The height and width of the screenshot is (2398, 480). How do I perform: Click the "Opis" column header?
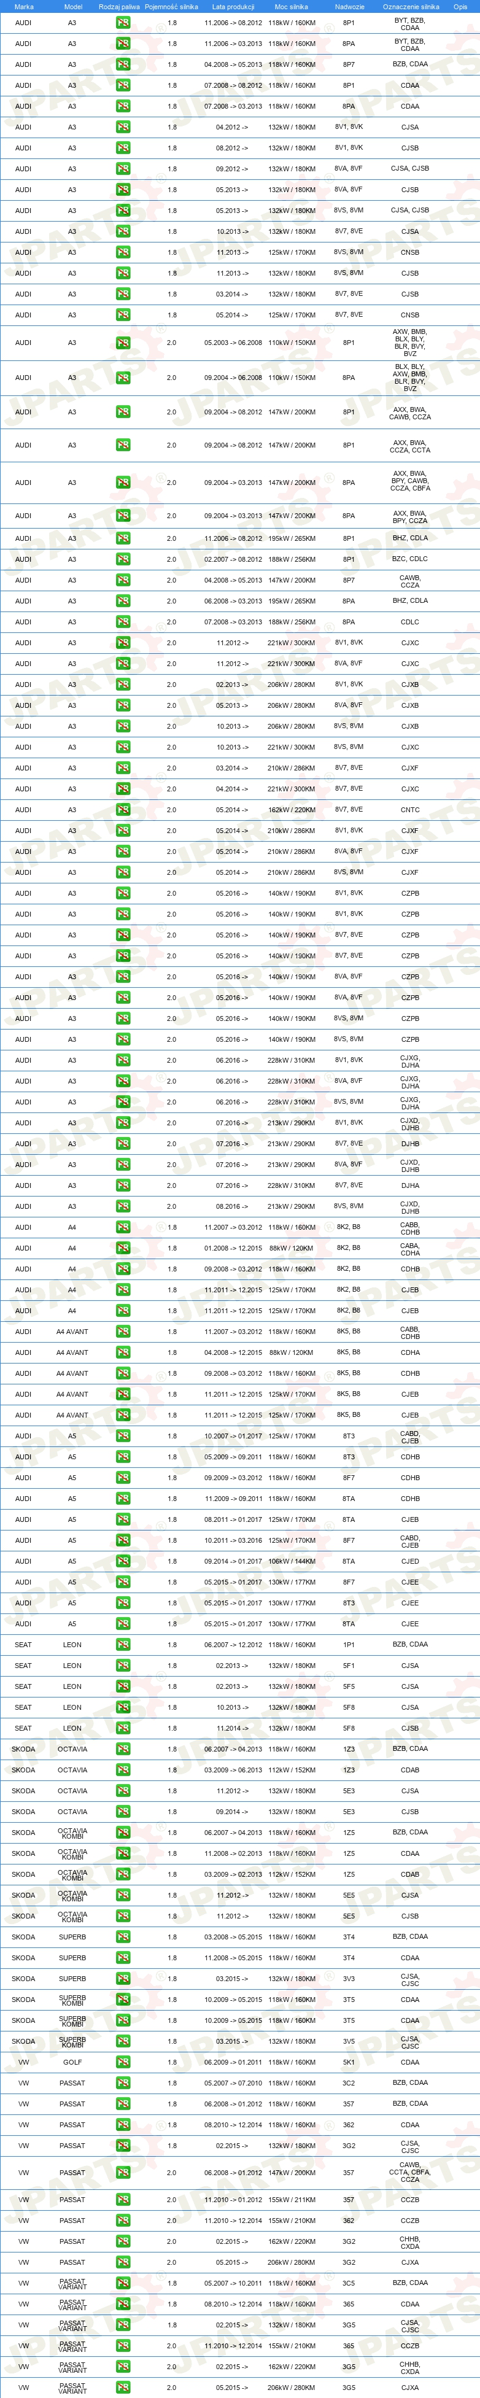[x=460, y=7]
